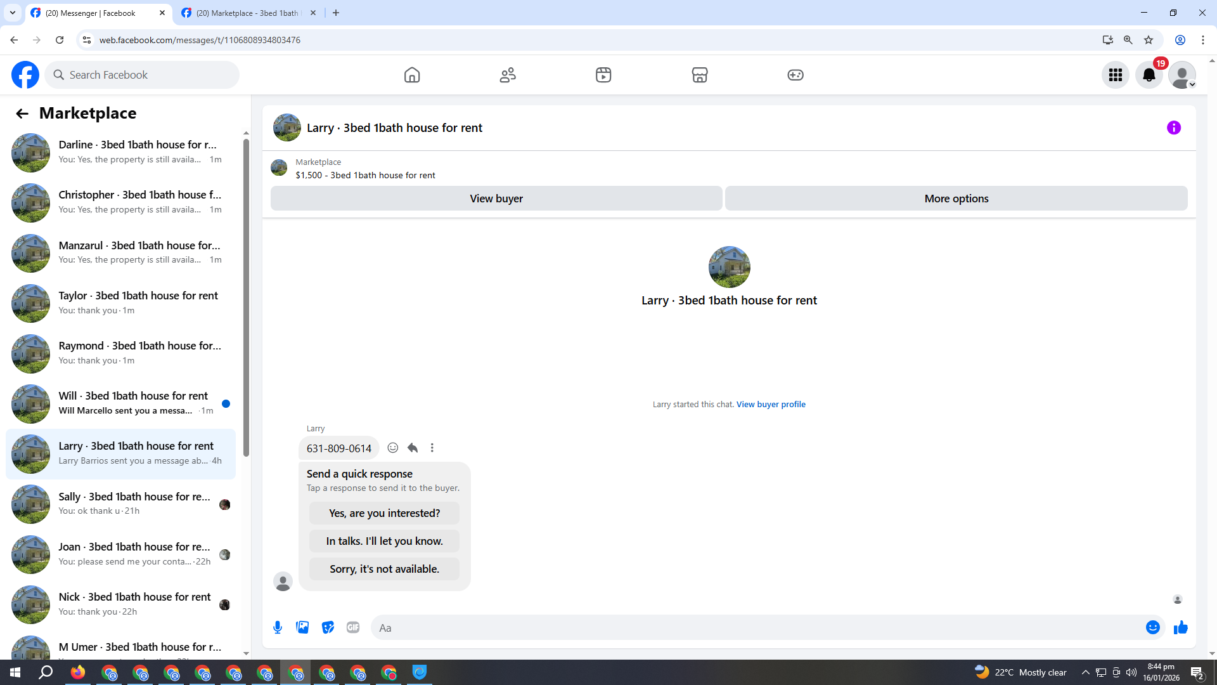1217x685 pixels.
Task: Open emoji picker in message box
Action: click(x=1152, y=628)
